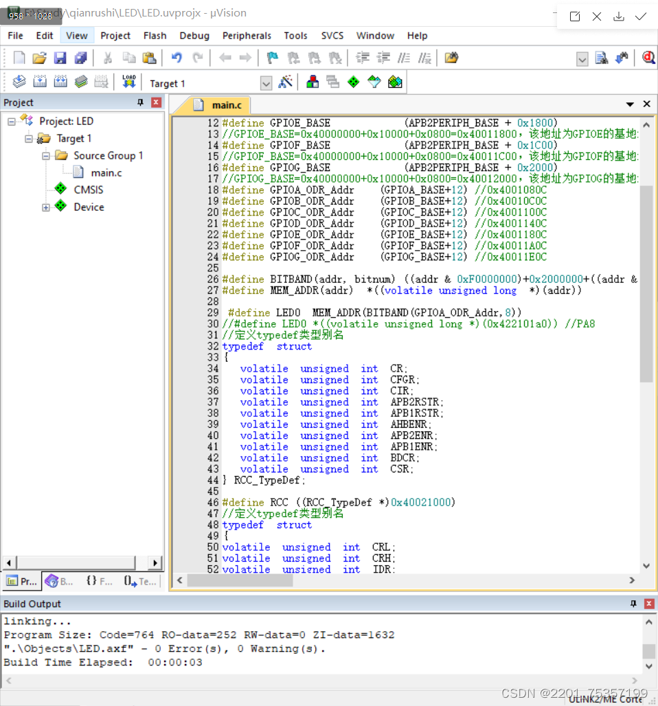Select main.c in the project tree
The image size is (658, 706).
106,172
